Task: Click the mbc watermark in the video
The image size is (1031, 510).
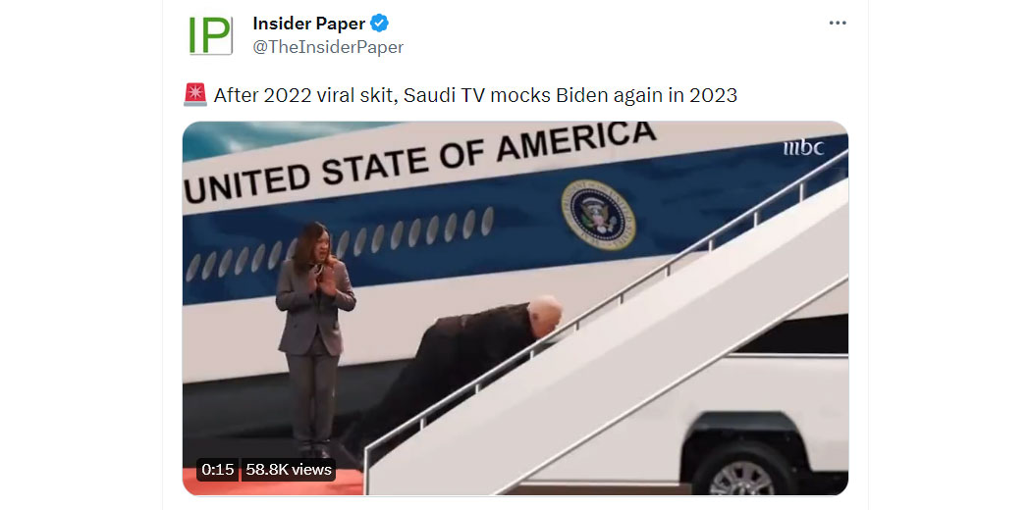Action: point(803,148)
